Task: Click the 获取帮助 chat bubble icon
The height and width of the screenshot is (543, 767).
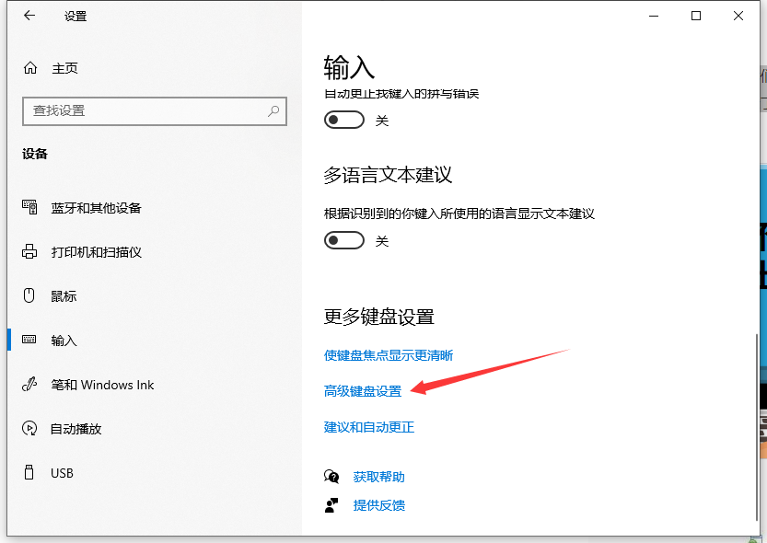Action: click(x=331, y=477)
